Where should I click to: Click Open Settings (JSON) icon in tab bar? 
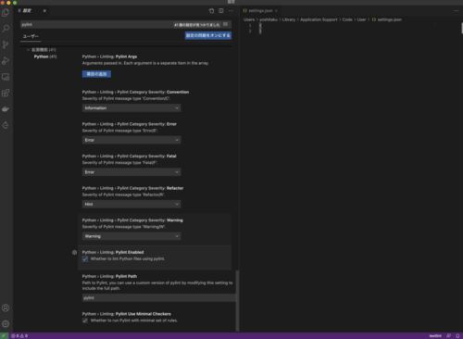click(211, 11)
